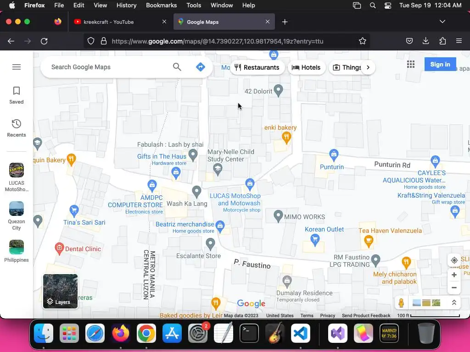Filter by Hotels chip
The height and width of the screenshot is (352, 470).
[x=306, y=67]
